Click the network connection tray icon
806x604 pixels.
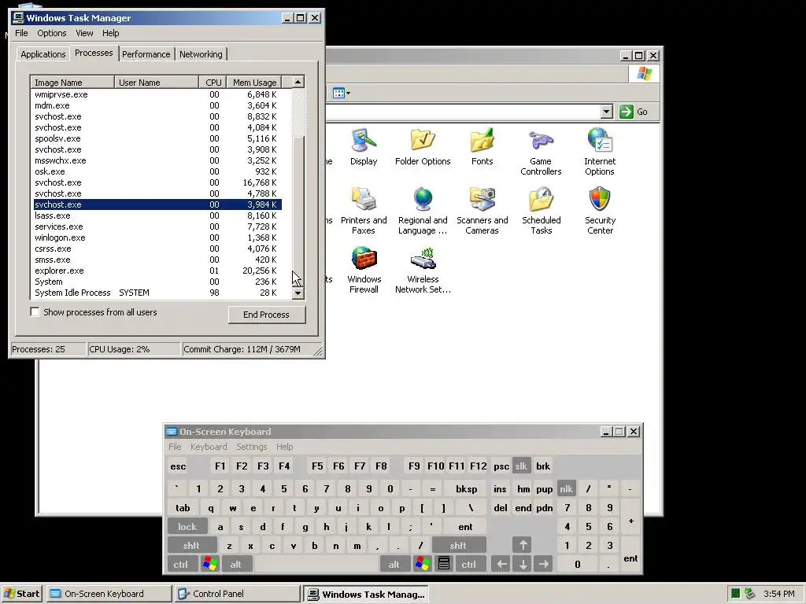click(750, 594)
